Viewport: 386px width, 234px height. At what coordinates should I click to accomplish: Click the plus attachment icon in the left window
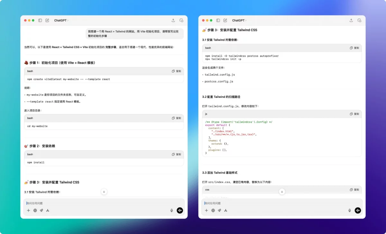click(28, 210)
